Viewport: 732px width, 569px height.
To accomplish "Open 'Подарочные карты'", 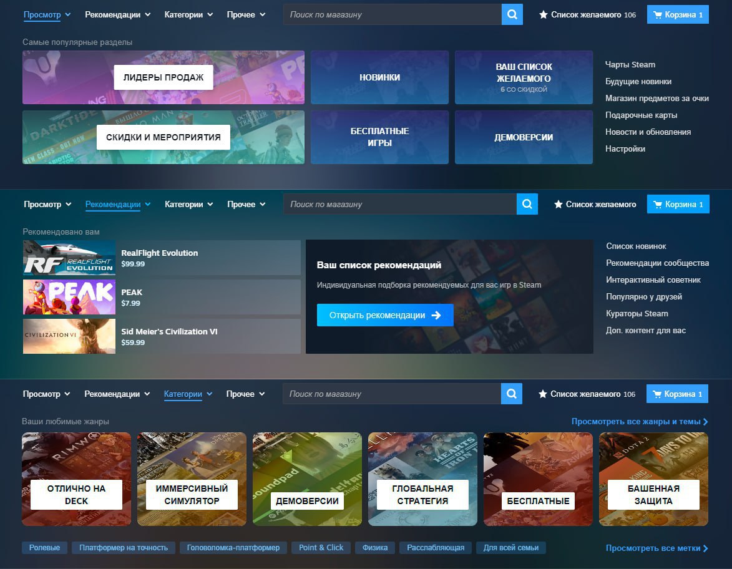I will 641,115.
